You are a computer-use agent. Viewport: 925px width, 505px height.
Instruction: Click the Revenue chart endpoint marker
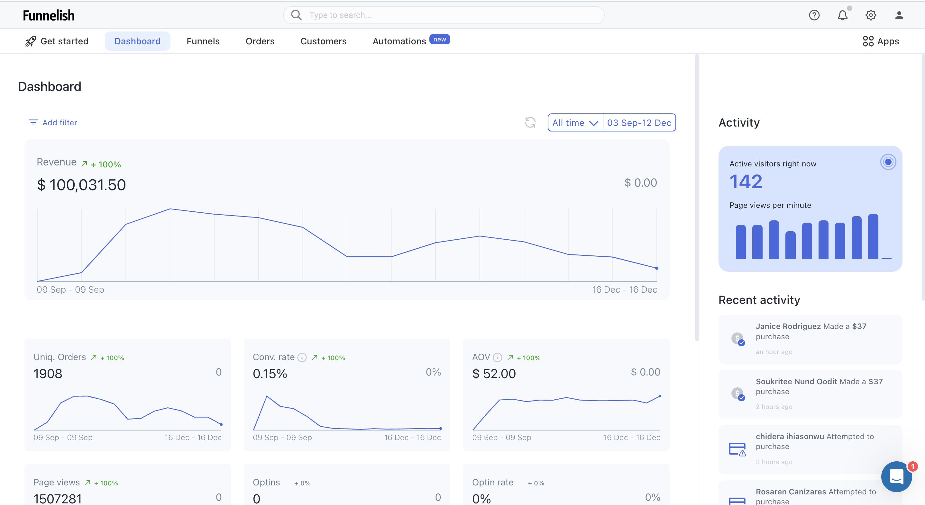coord(657,268)
